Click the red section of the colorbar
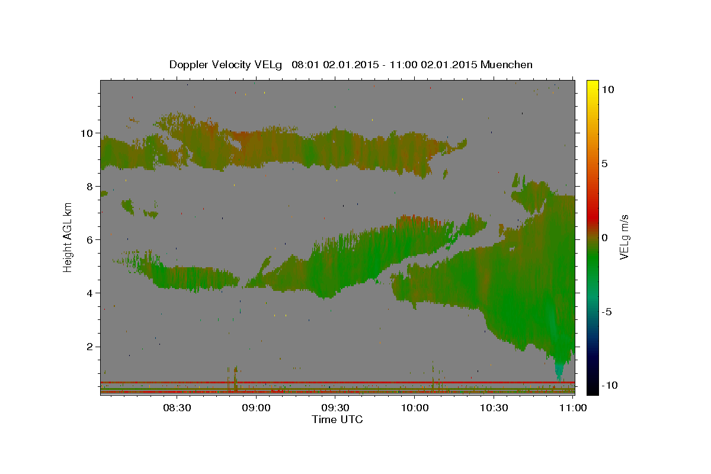This screenshot has height=474, width=711. point(592,216)
